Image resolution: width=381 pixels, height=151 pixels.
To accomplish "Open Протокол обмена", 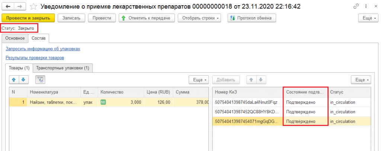I will tap(252, 18).
